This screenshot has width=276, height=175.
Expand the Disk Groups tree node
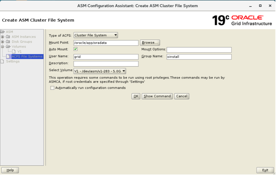click(x=3, y=42)
